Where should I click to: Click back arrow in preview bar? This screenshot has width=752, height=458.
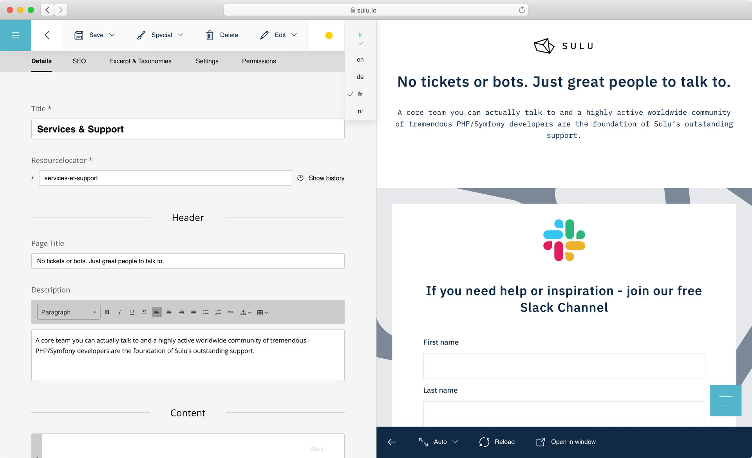pos(392,442)
